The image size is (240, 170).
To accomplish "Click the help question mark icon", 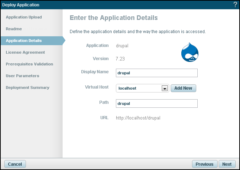I will [235, 5].
